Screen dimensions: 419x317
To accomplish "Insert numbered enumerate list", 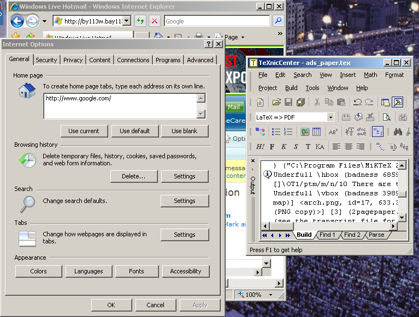I will click(288, 131).
